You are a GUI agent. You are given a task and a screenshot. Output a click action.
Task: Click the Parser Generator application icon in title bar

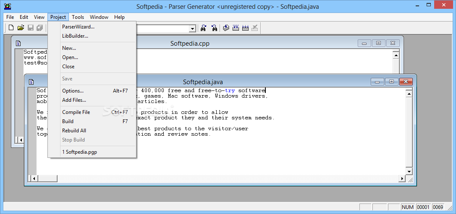point(8,6)
